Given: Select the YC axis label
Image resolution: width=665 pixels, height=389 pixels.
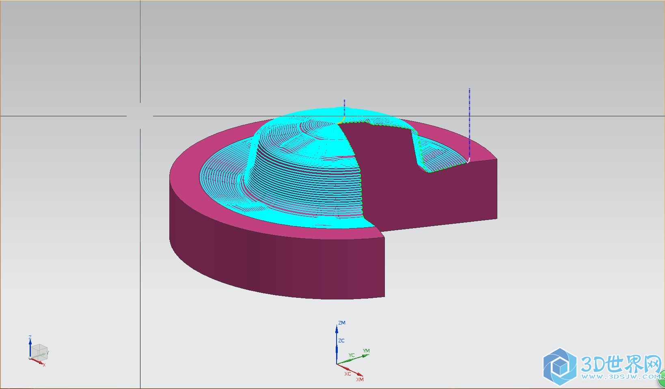Looking at the screenshot, I should pos(352,355).
